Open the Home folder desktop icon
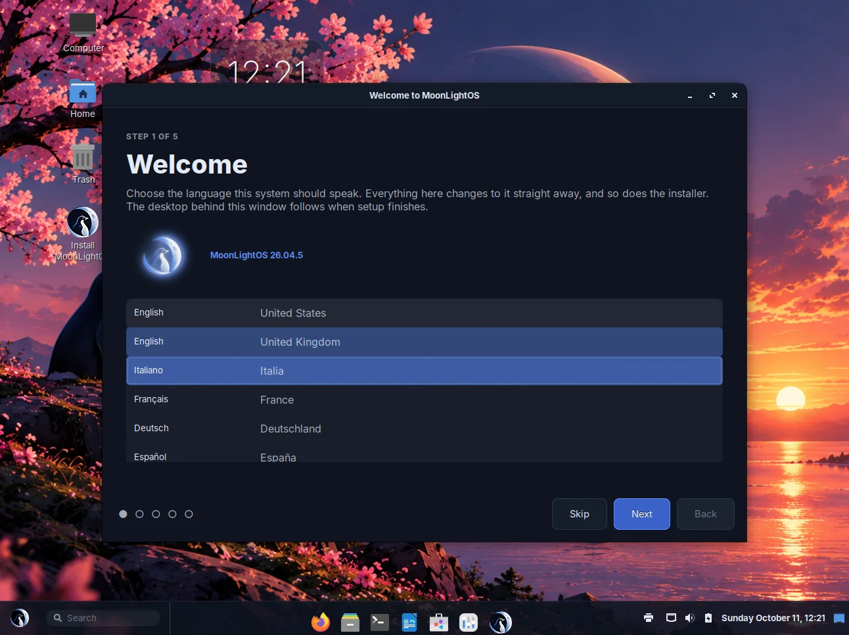 [x=83, y=91]
